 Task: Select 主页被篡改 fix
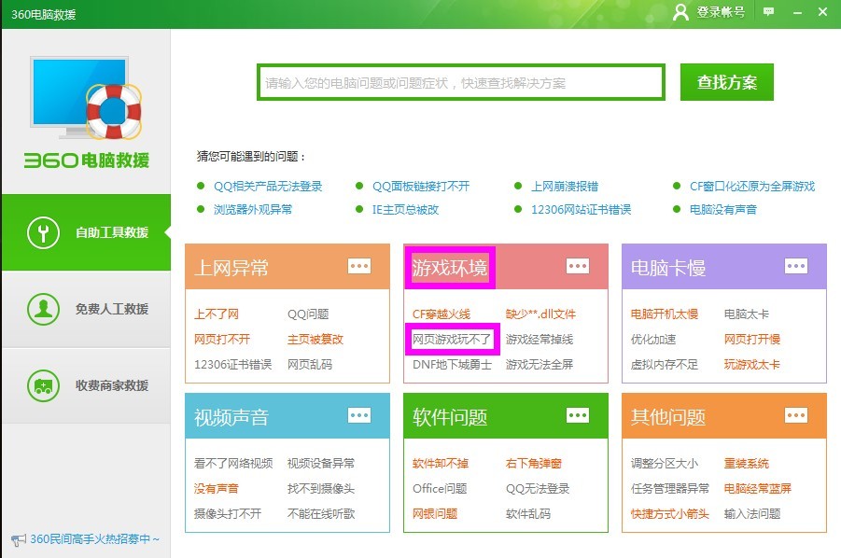coord(315,340)
